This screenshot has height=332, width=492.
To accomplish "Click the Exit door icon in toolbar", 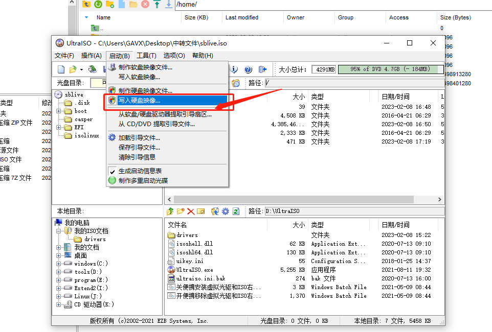I will tap(262, 69).
